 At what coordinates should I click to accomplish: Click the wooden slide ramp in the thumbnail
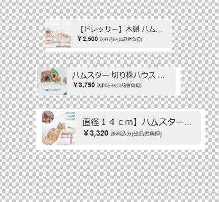[52, 137]
